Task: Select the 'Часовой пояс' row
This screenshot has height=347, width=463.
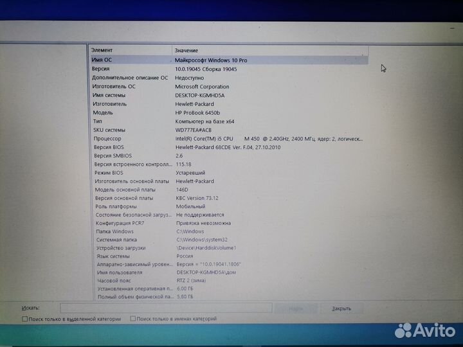Action: tap(229, 280)
